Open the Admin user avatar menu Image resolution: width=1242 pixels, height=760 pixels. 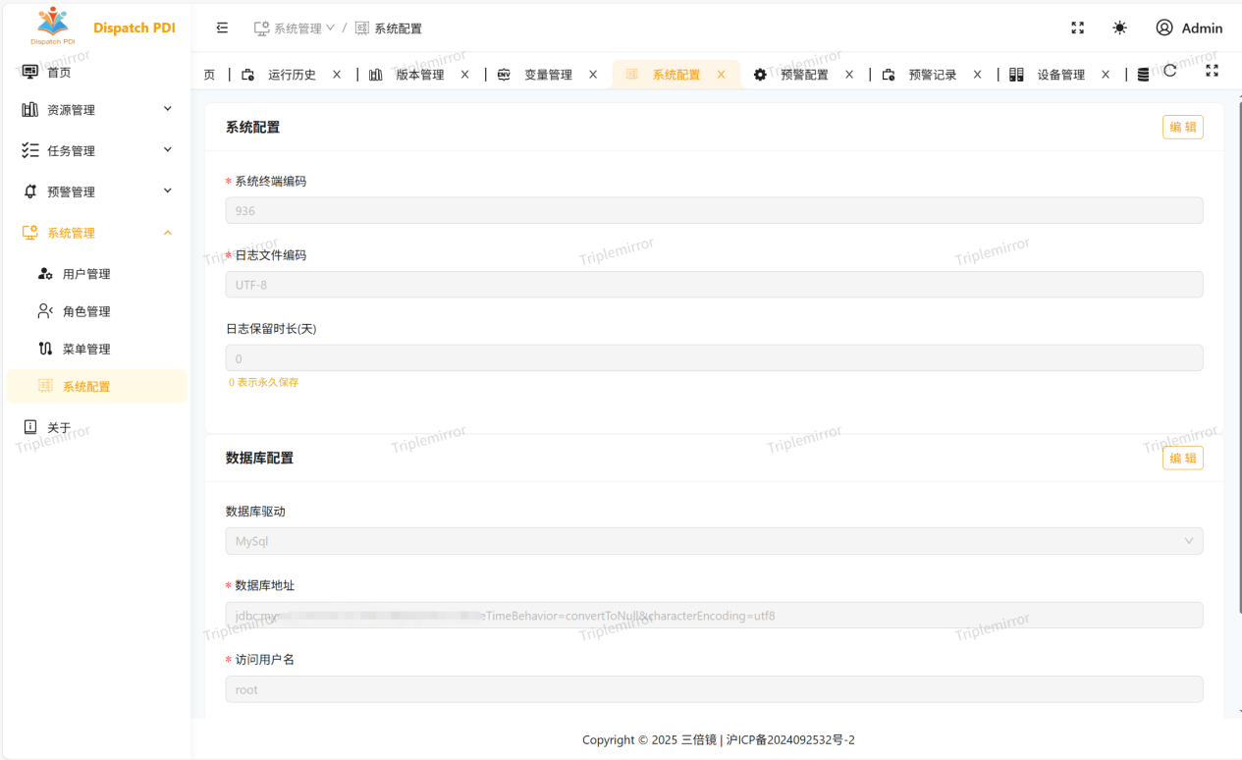(1164, 27)
